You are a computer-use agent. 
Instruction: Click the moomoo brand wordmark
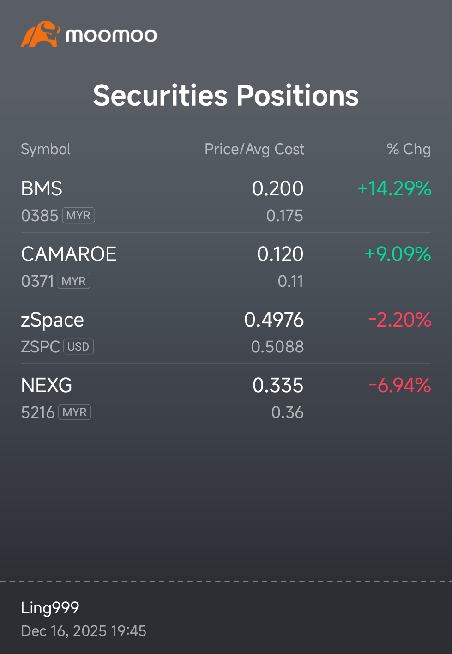click(111, 36)
